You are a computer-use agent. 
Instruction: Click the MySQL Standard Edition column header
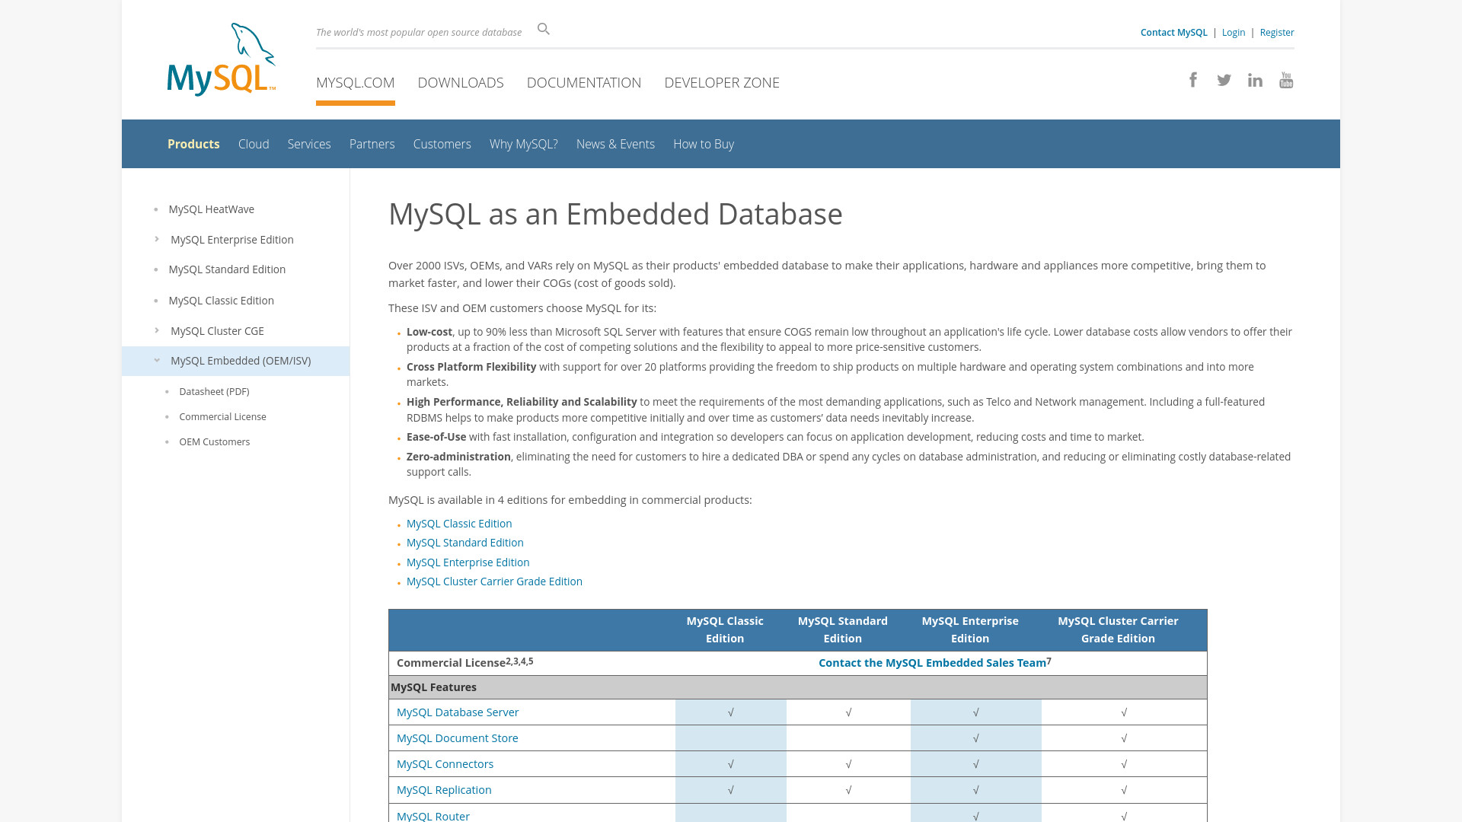pos(843,629)
